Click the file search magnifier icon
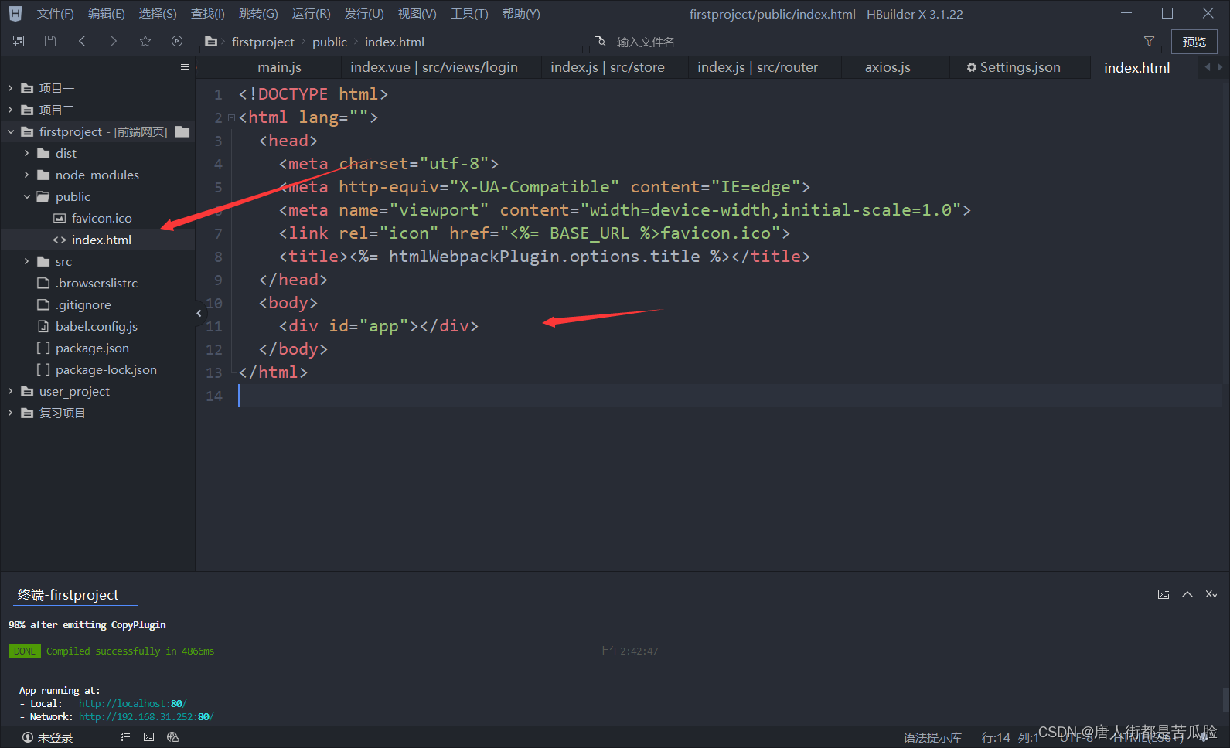This screenshot has width=1230, height=748. (x=600, y=42)
